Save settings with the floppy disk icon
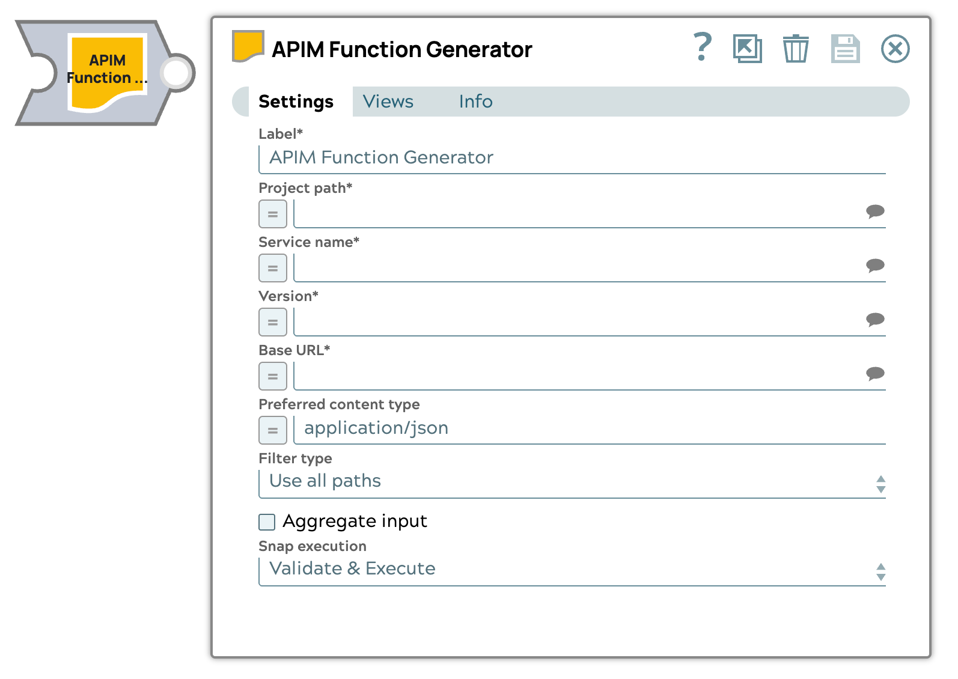 pos(845,49)
